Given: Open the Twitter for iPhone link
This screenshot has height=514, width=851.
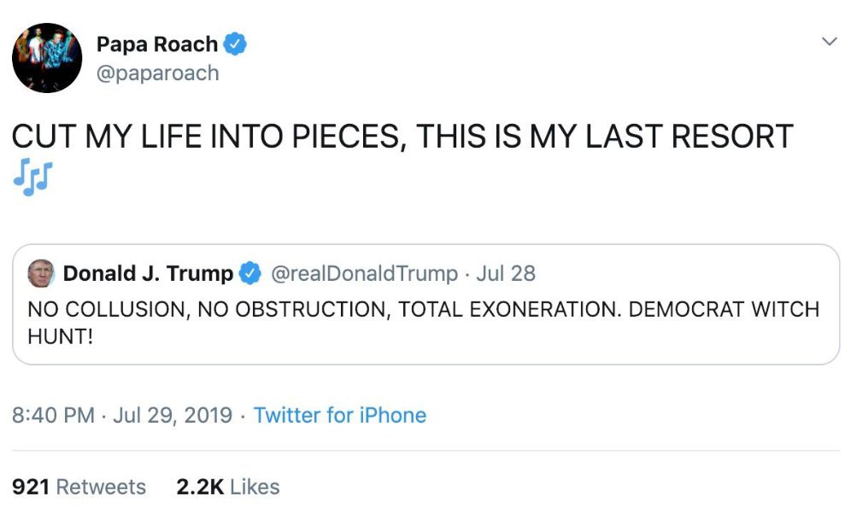Looking at the screenshot, I should click(x=340, y=415).
